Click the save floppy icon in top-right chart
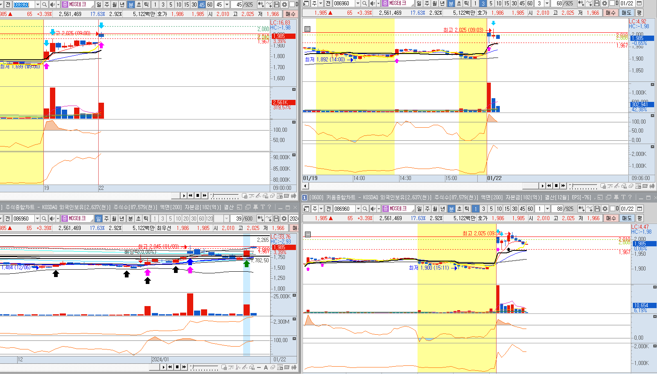657x374 pixels. pos(596,3)
